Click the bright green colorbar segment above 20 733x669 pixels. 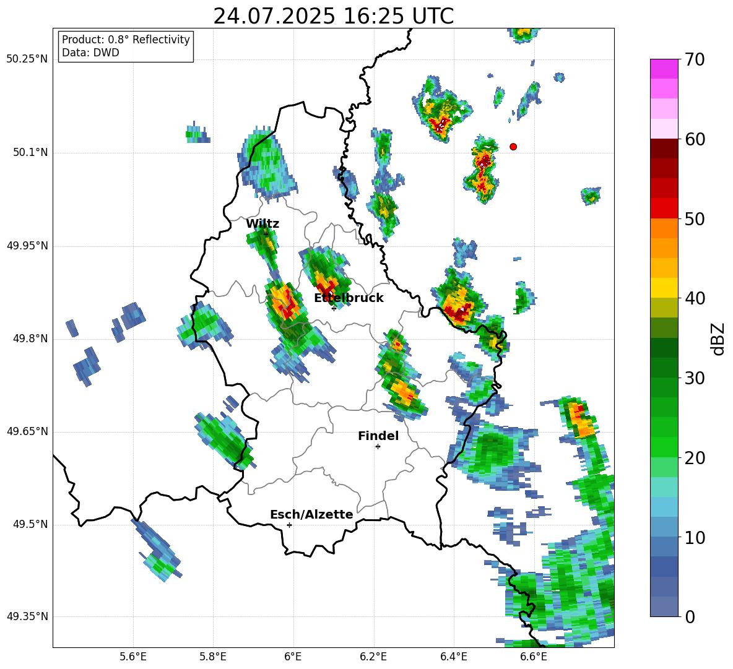click(664, 447)
